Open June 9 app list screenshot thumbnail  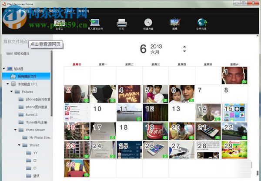(77, 112)
